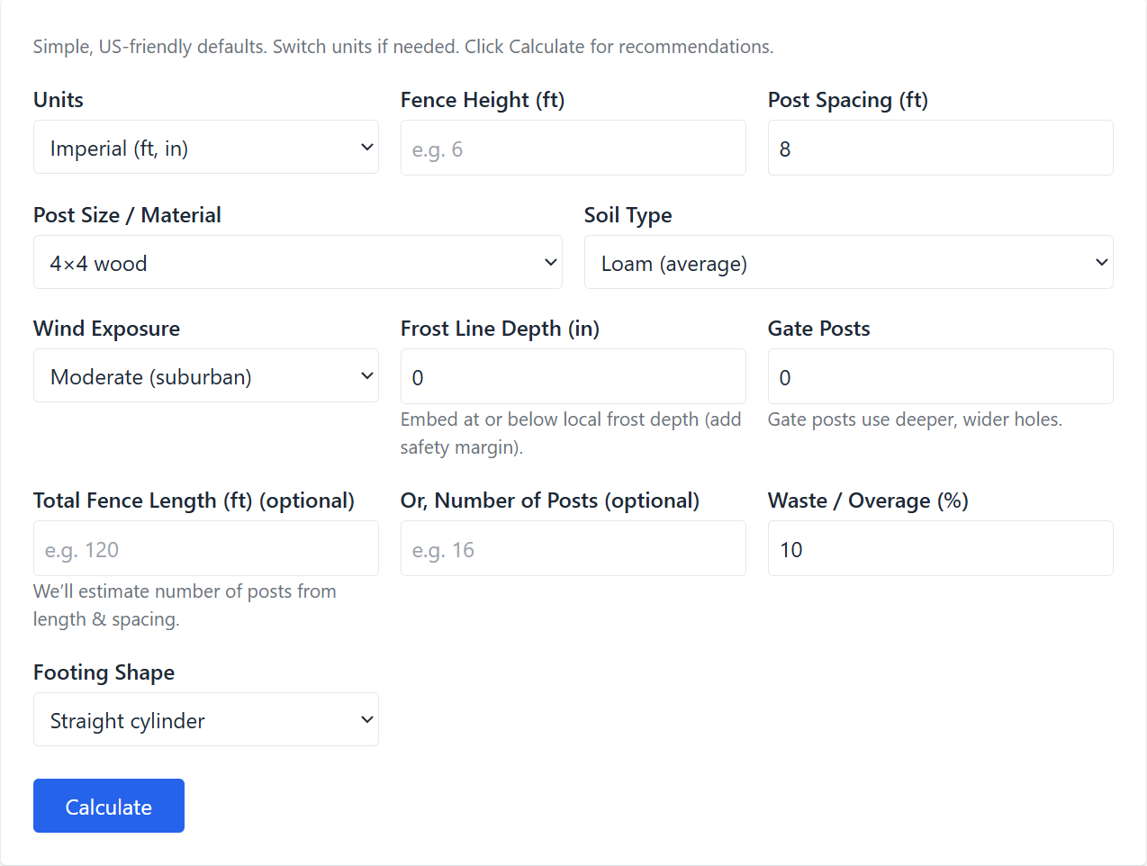Focus the Post Spacing field
This screenshot has width=1147, height=866.
(x=940, y=149)
